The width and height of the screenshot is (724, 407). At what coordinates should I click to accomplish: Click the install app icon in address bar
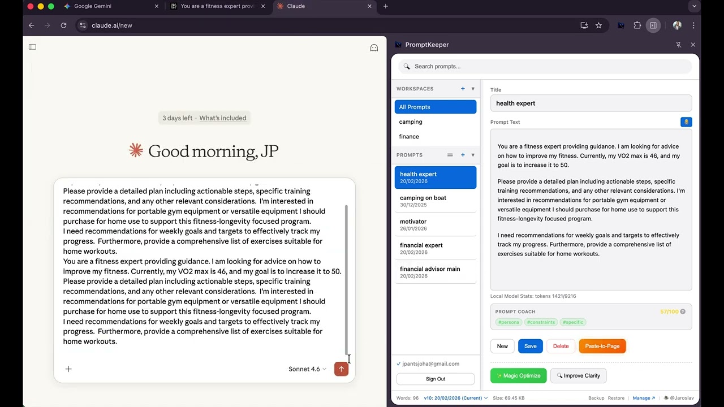click(x=584, y=25)
